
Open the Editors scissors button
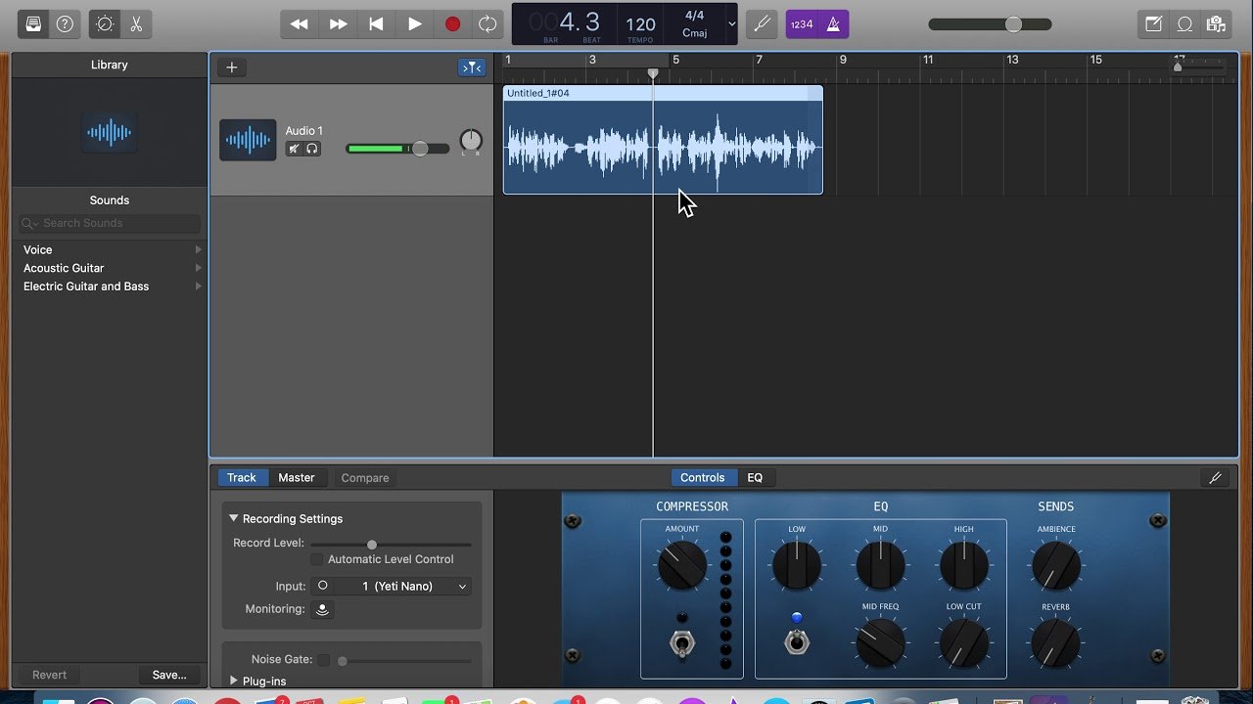(136, 24)
